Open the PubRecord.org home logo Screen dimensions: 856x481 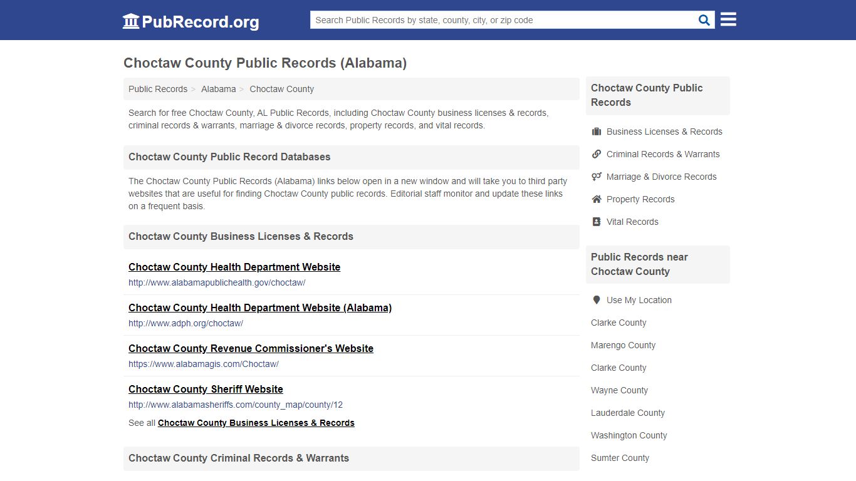191,21
